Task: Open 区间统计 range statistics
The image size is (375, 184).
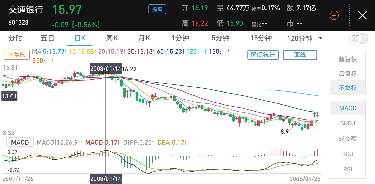Action: point(263,55)
